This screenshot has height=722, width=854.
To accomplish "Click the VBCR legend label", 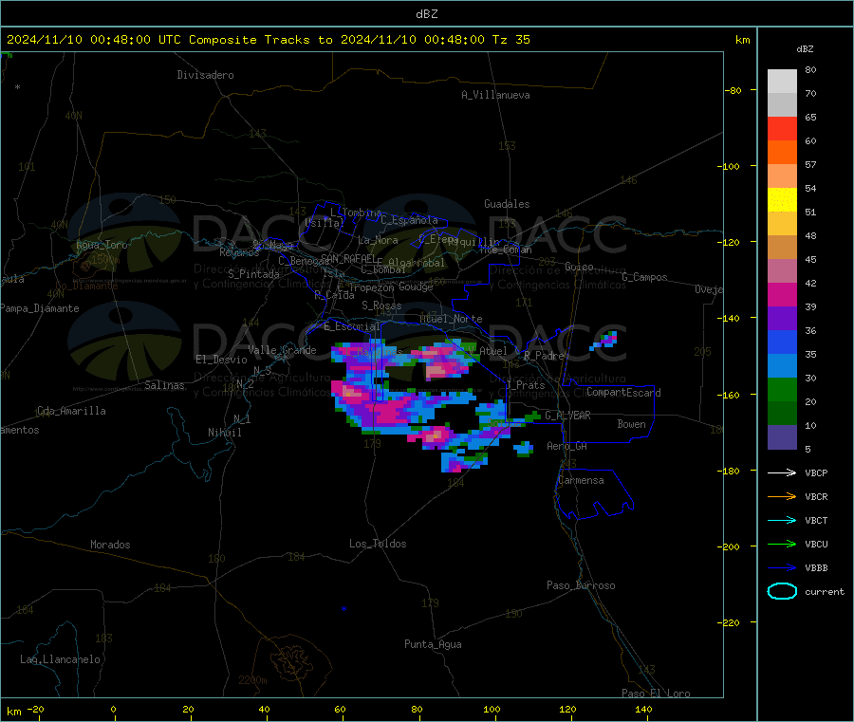I will point(816,496).
